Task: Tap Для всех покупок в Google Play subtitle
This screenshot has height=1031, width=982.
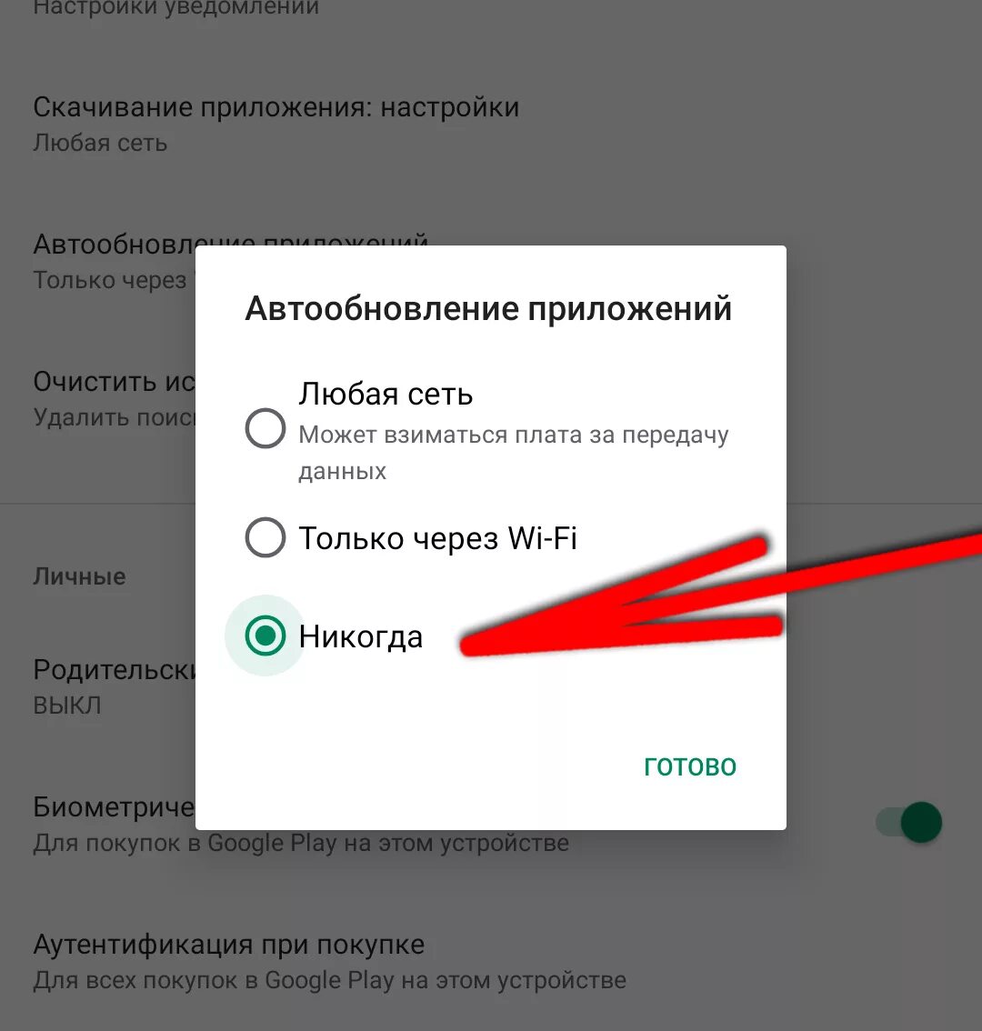Action: [x=329, y=980]
